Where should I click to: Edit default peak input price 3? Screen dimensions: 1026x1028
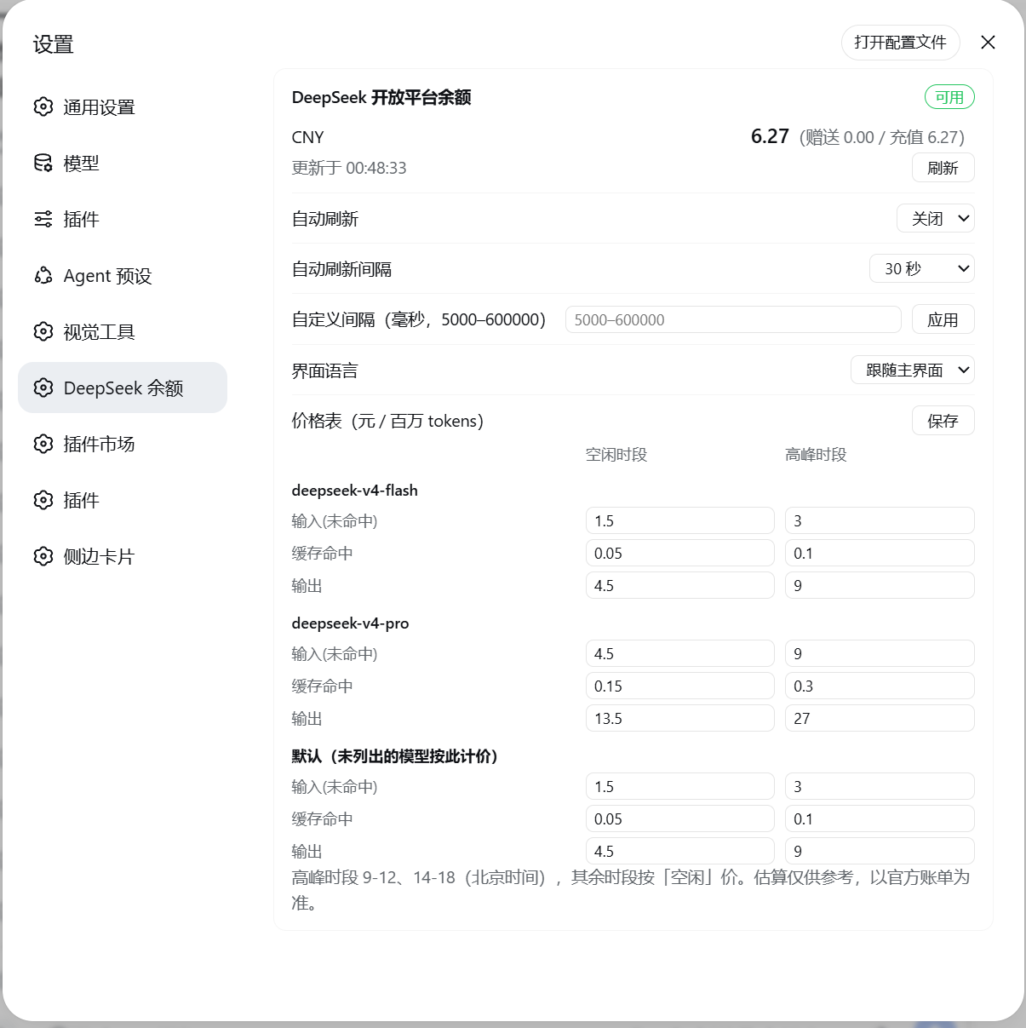pyautogui.click(x=880, y=786)
